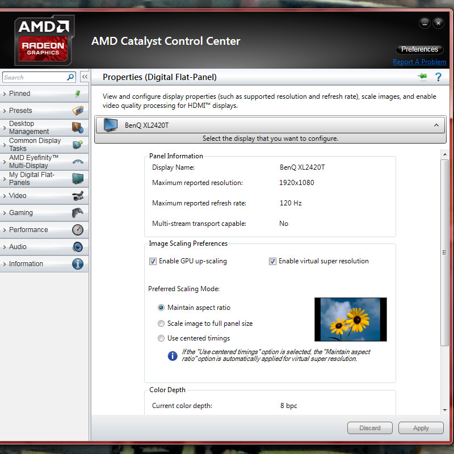Click the BenQ XL2420T monitor icon
Viewport: 454px width, 454px height.
111,125
